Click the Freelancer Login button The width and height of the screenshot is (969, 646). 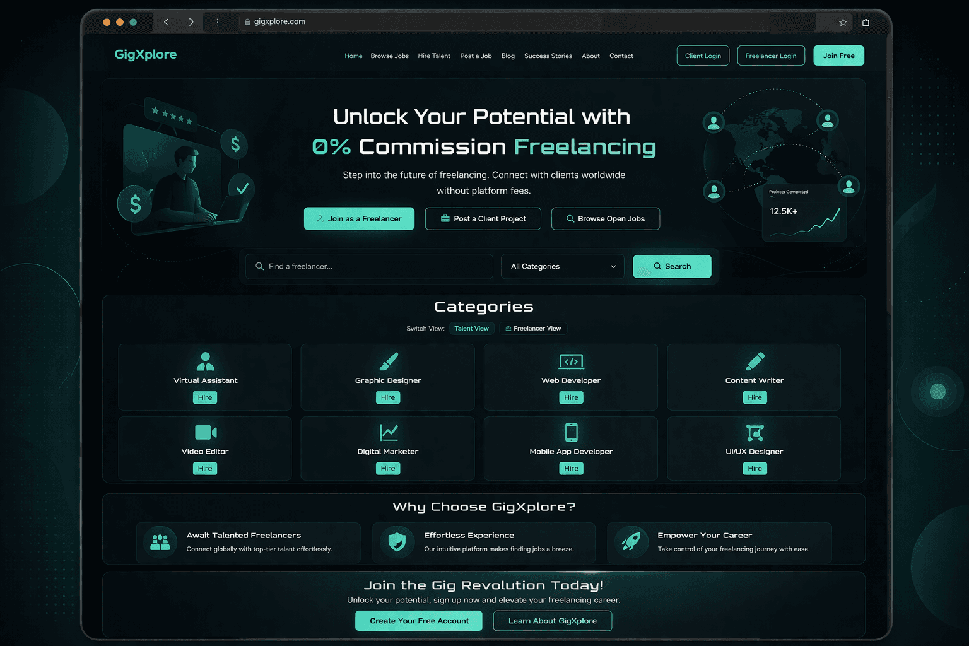click(x=771, y=56)
